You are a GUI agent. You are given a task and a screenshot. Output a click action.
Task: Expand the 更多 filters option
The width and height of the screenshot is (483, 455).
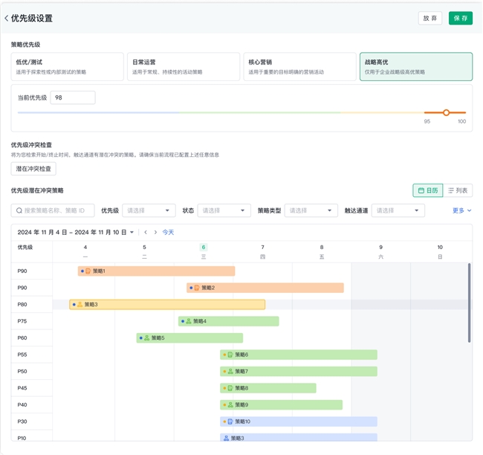tap(461, 210)
